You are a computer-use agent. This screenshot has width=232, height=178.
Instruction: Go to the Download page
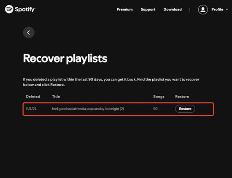173,9
